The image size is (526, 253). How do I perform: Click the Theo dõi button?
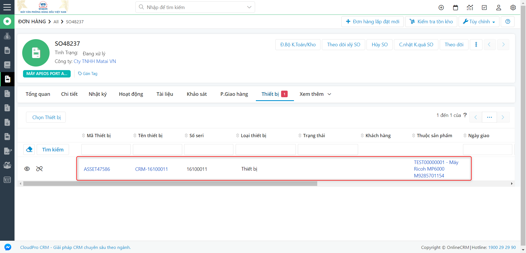tap(454, 45)
